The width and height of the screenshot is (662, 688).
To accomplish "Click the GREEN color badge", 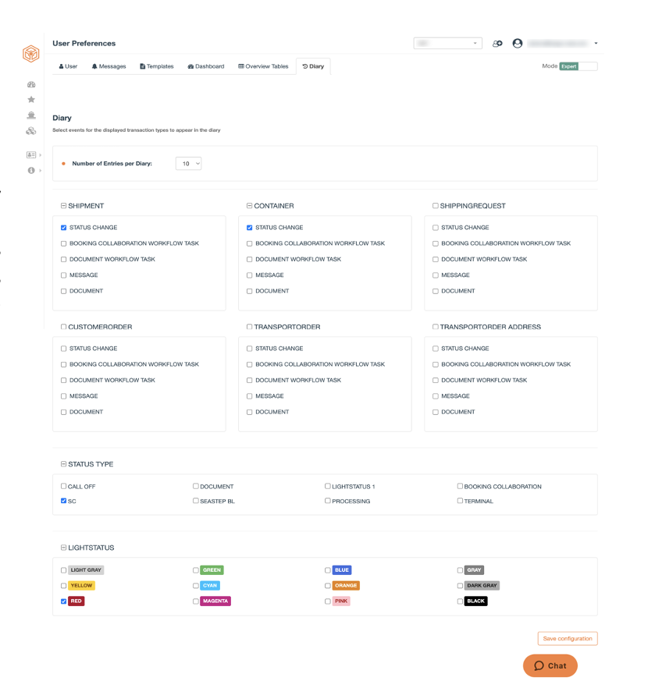I will tap(212, 570).
